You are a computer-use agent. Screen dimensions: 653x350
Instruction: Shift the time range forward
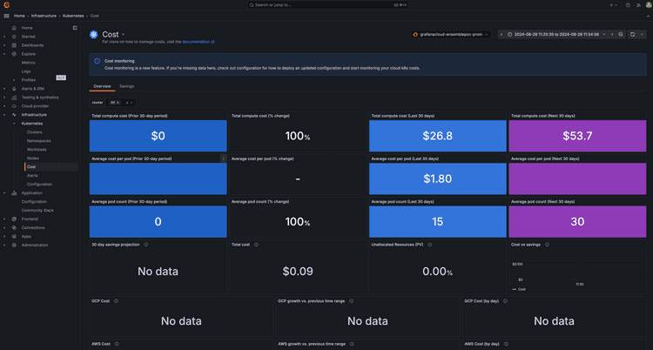pyautogui.click(x=612, y=35)
